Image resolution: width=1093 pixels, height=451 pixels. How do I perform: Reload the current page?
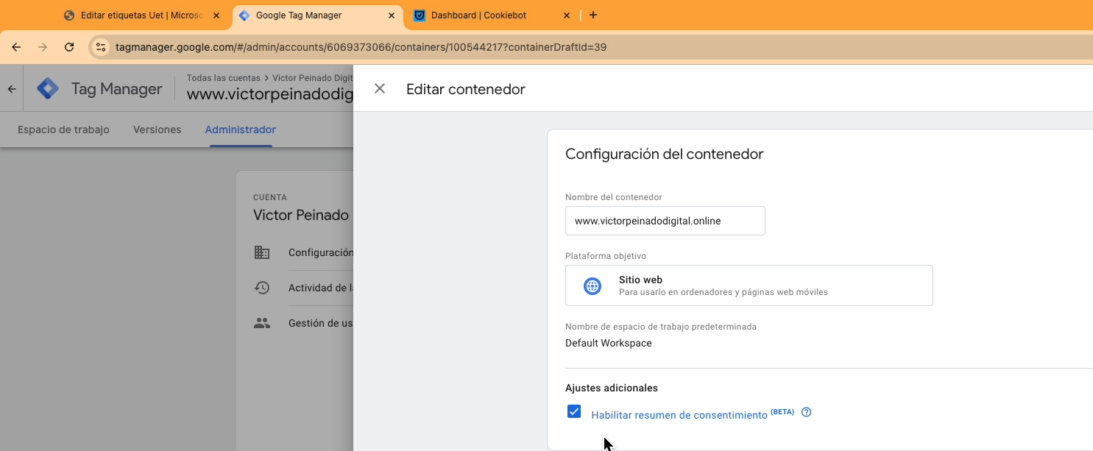(x=69, y=47)
